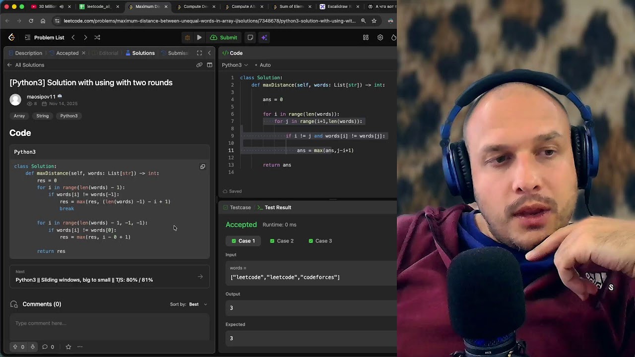Open LeetCode settings gear
The height and width of the screenshot is (357, 635).
[x=380, y=37]
